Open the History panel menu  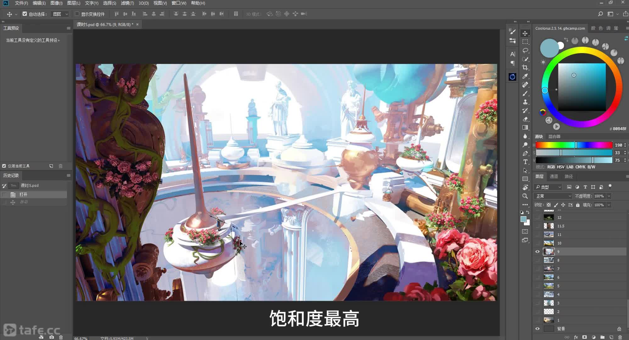tap(69, 175)
